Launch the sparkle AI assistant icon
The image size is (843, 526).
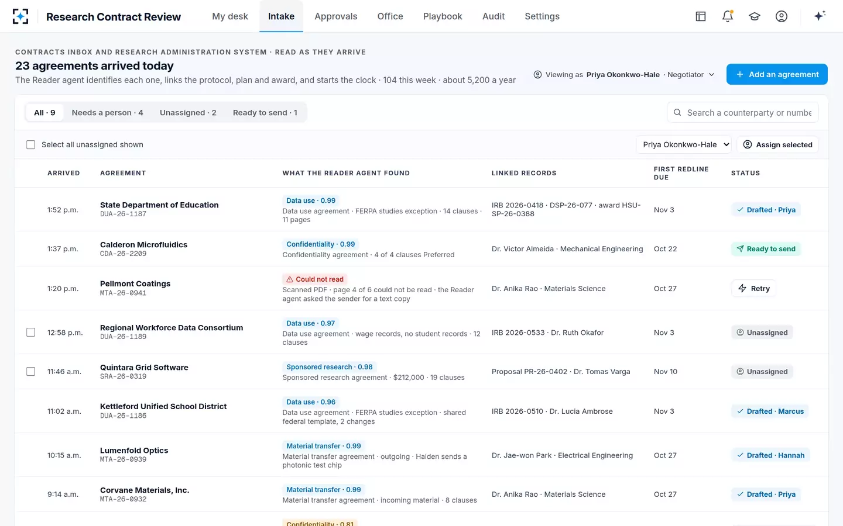pyautogui.click(x=820, y=16)
